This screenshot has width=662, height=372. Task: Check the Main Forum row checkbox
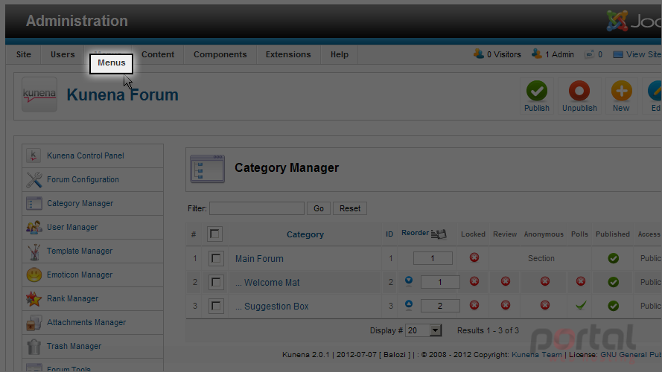[216, 258]
